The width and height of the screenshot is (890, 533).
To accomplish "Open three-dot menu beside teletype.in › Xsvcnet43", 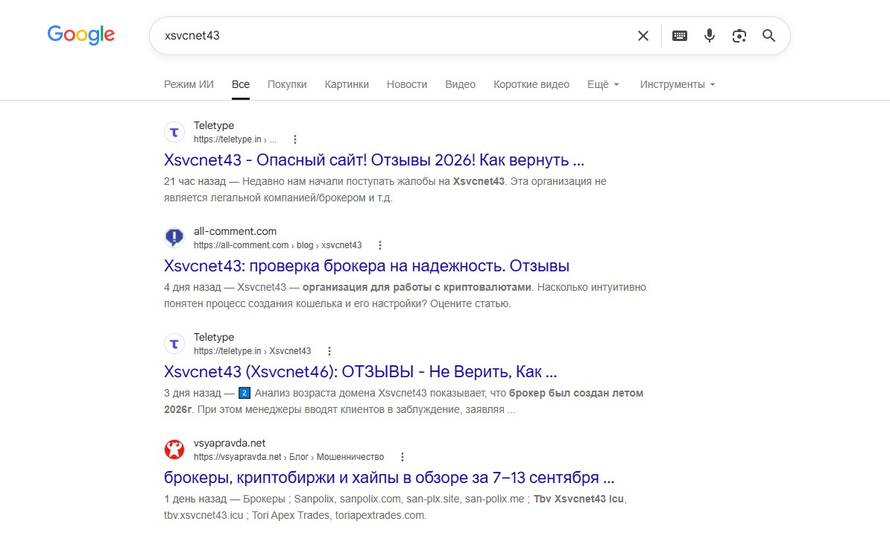I will click(329, 351).
